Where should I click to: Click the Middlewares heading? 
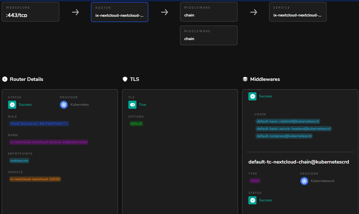coord(265,79)
